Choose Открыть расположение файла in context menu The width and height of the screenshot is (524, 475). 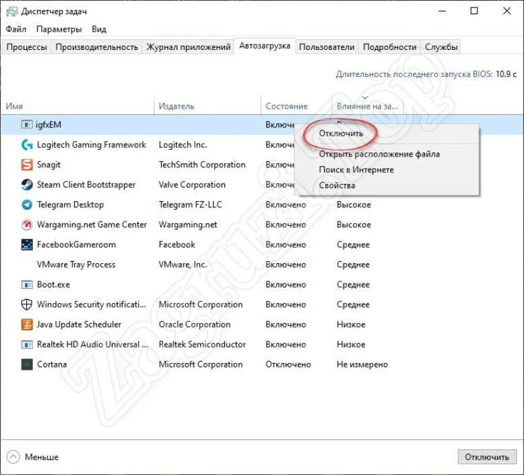pos(379,154)
